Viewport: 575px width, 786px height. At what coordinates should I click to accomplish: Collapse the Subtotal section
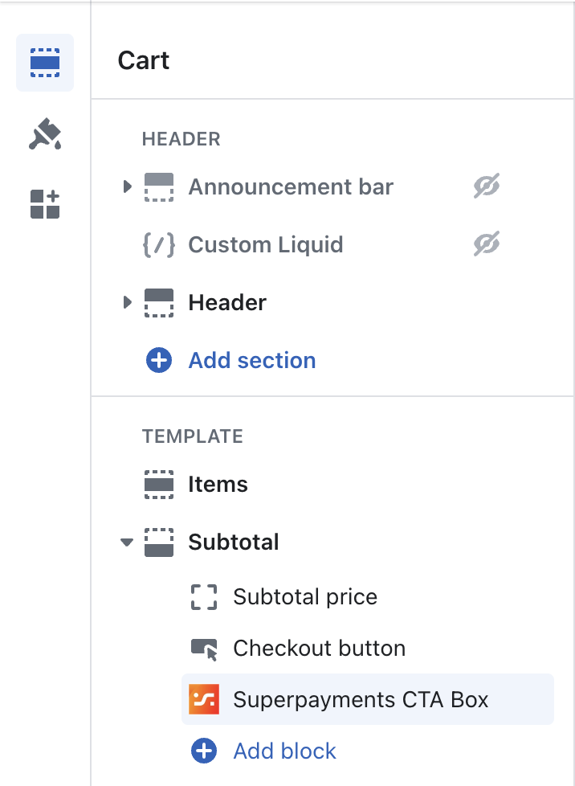pyautogui.click(x=126, y=542)
